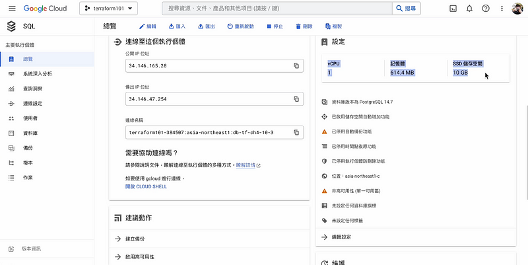Click 匯入 import button

coord(177,26)
